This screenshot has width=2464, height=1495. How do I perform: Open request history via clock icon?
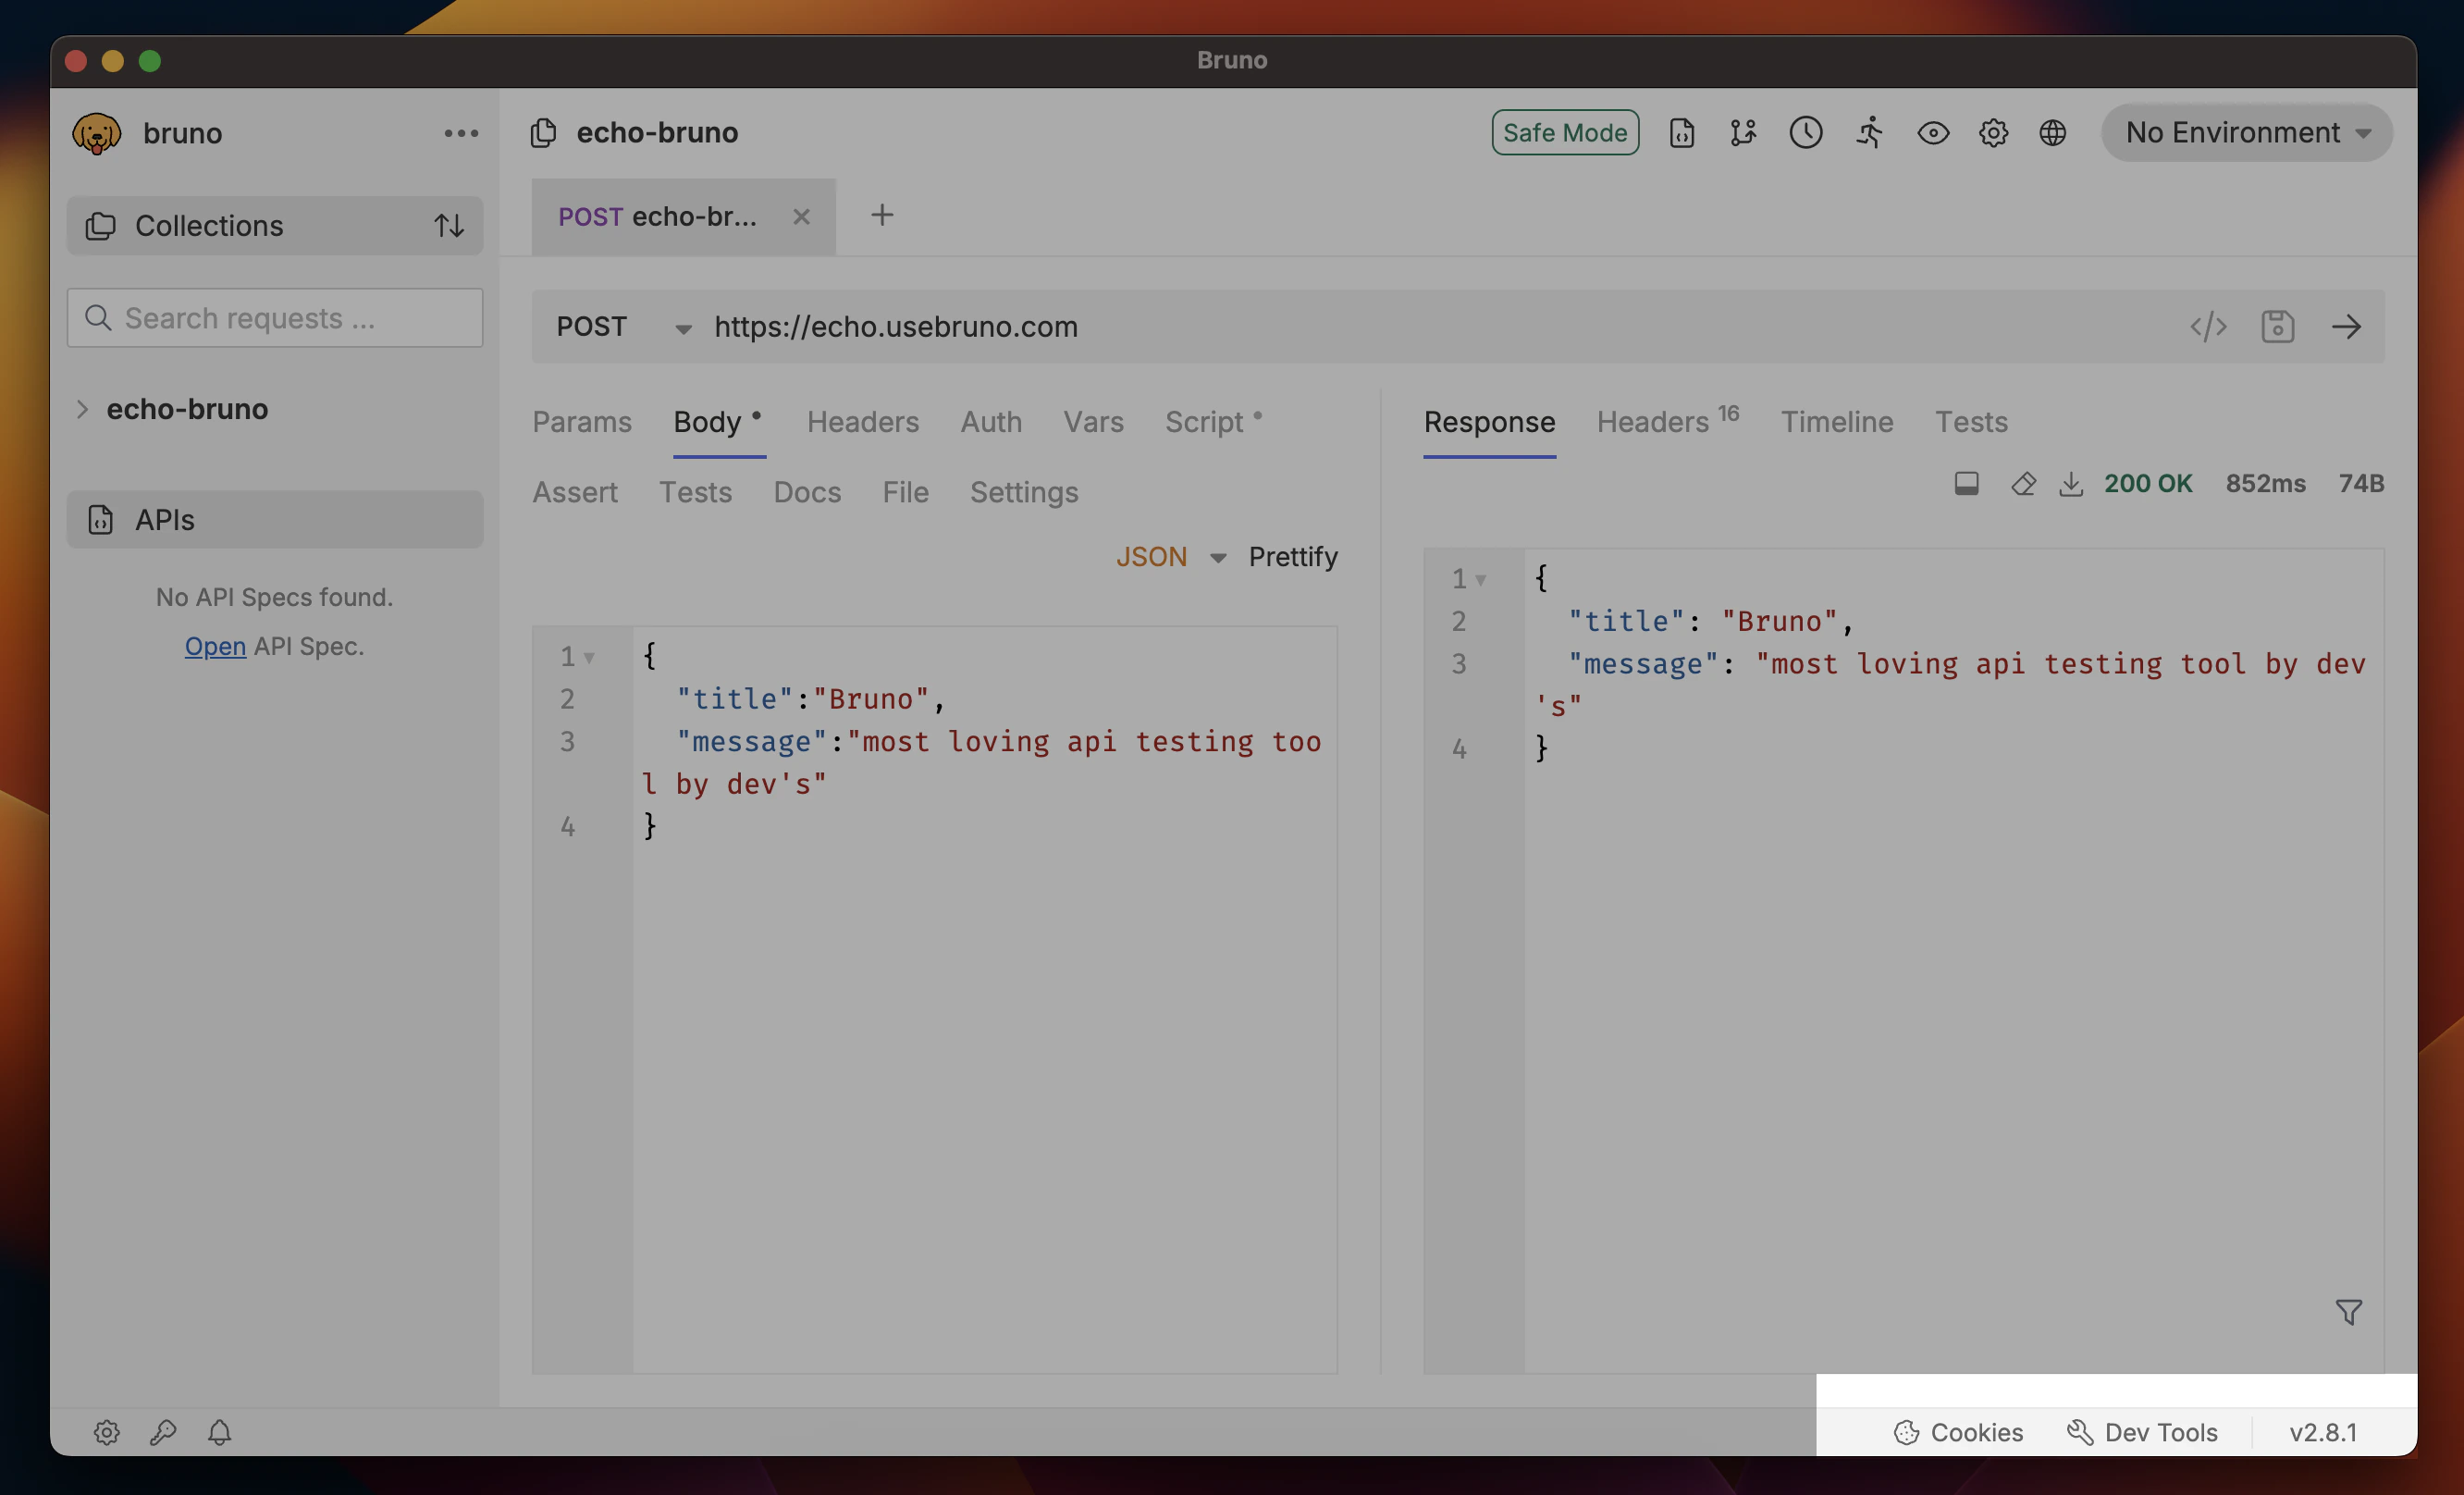pos(1806,132)
